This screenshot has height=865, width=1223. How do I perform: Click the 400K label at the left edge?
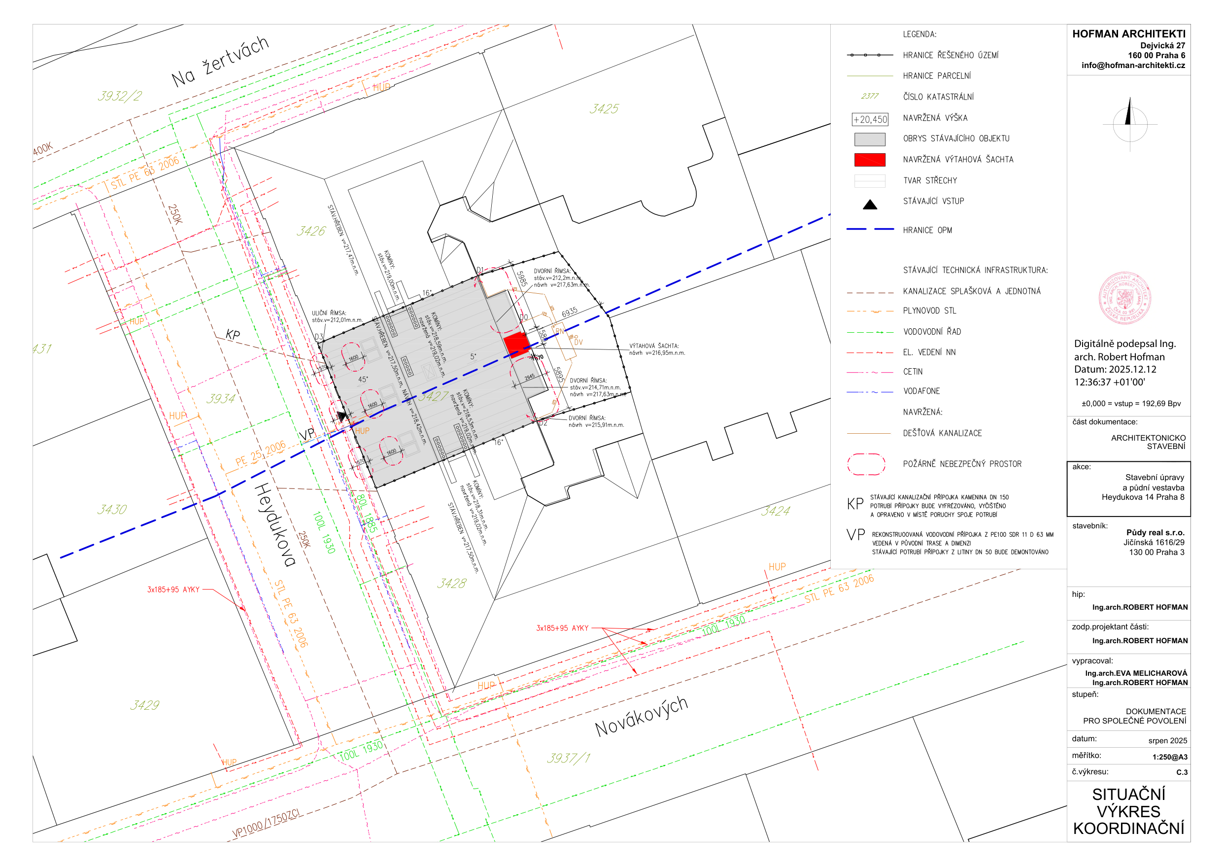coord(43,149)
